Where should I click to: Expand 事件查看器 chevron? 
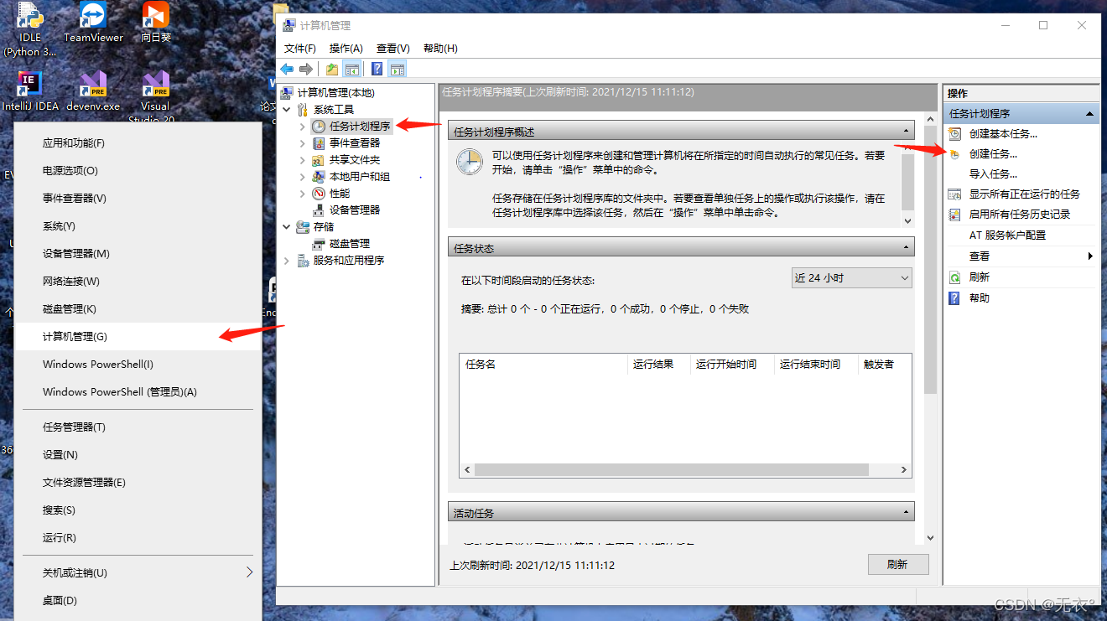303,142
